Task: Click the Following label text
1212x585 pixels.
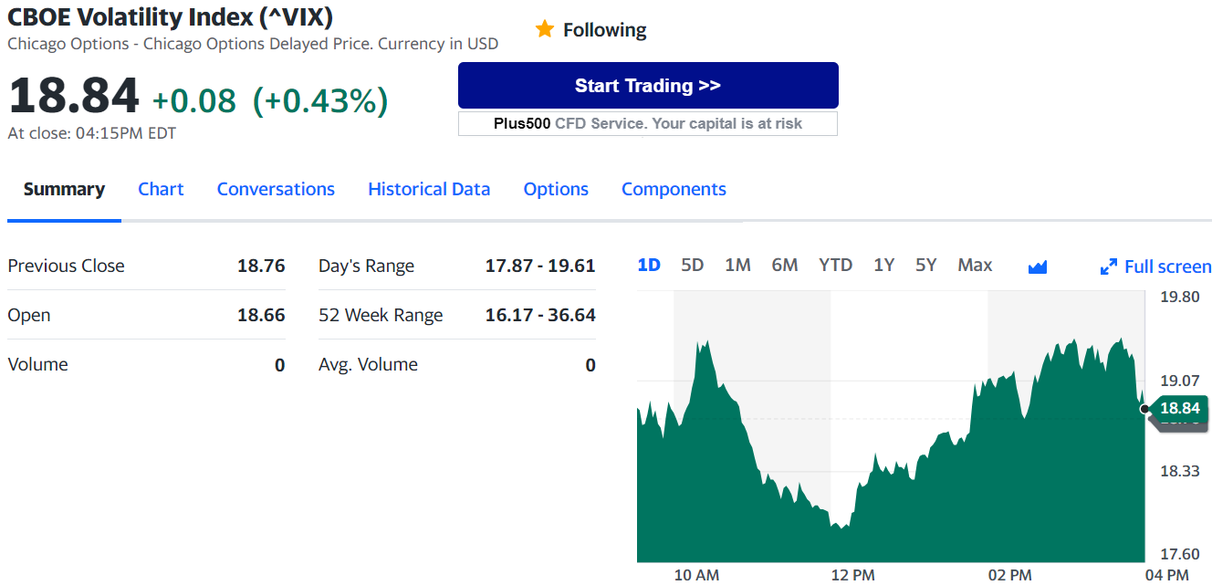Action: tap(604, 30)
